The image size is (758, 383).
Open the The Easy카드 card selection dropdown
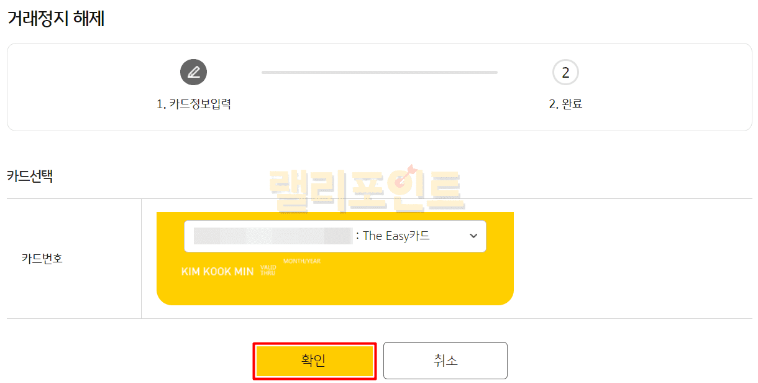pyautogui.click(x=396, y=236)
